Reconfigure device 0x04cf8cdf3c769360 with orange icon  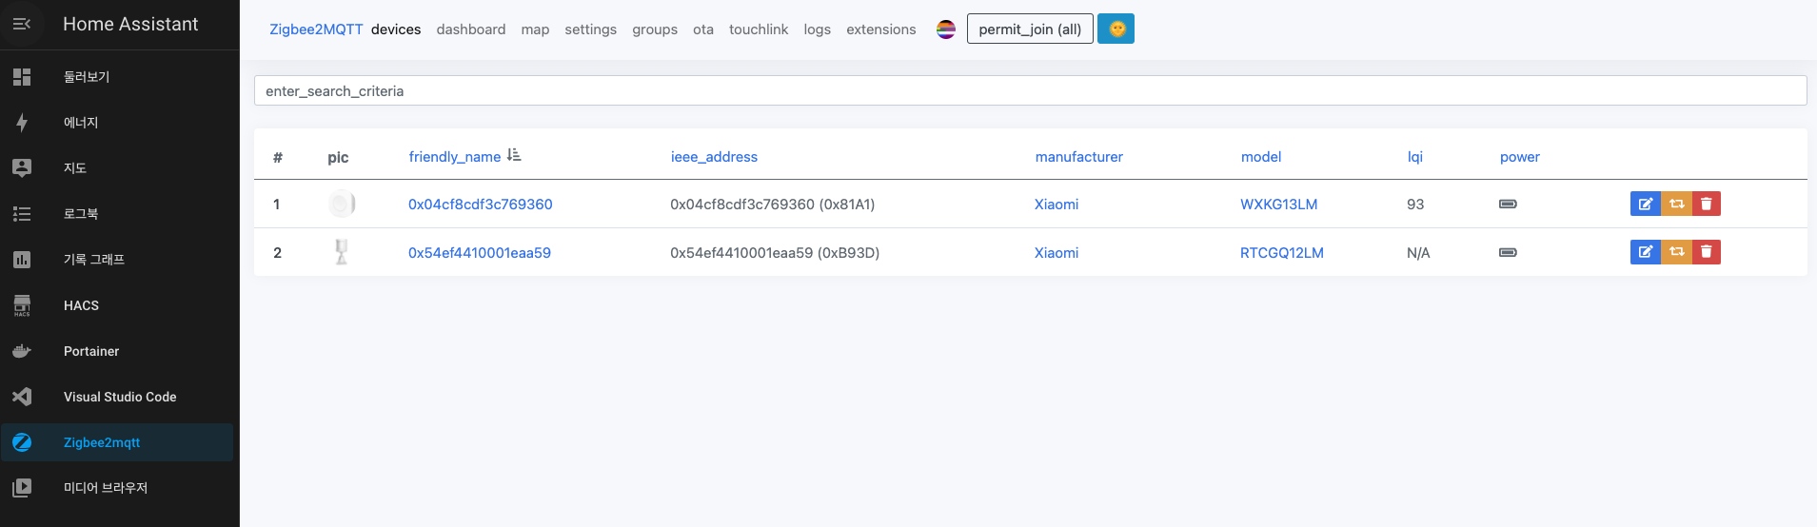[x=1676, y=204]
